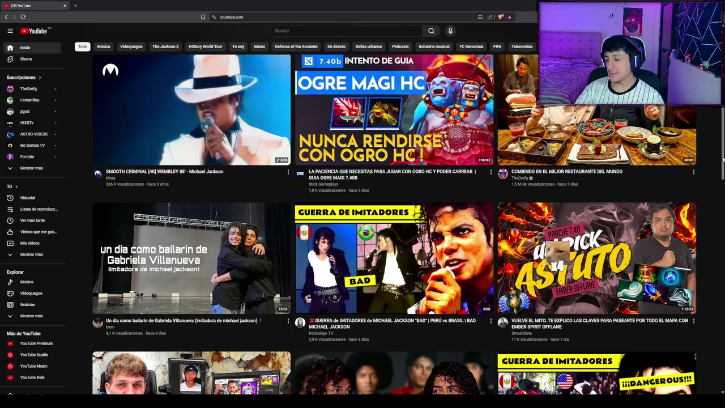The image size is (725, 408).
Task: Open TheGrefg subscription channel
Action: click(x=33, y=88)
